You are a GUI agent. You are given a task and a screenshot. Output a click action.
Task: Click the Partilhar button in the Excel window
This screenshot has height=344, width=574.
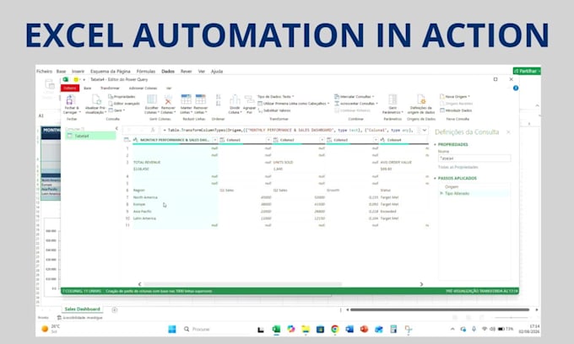coord(527,71)
